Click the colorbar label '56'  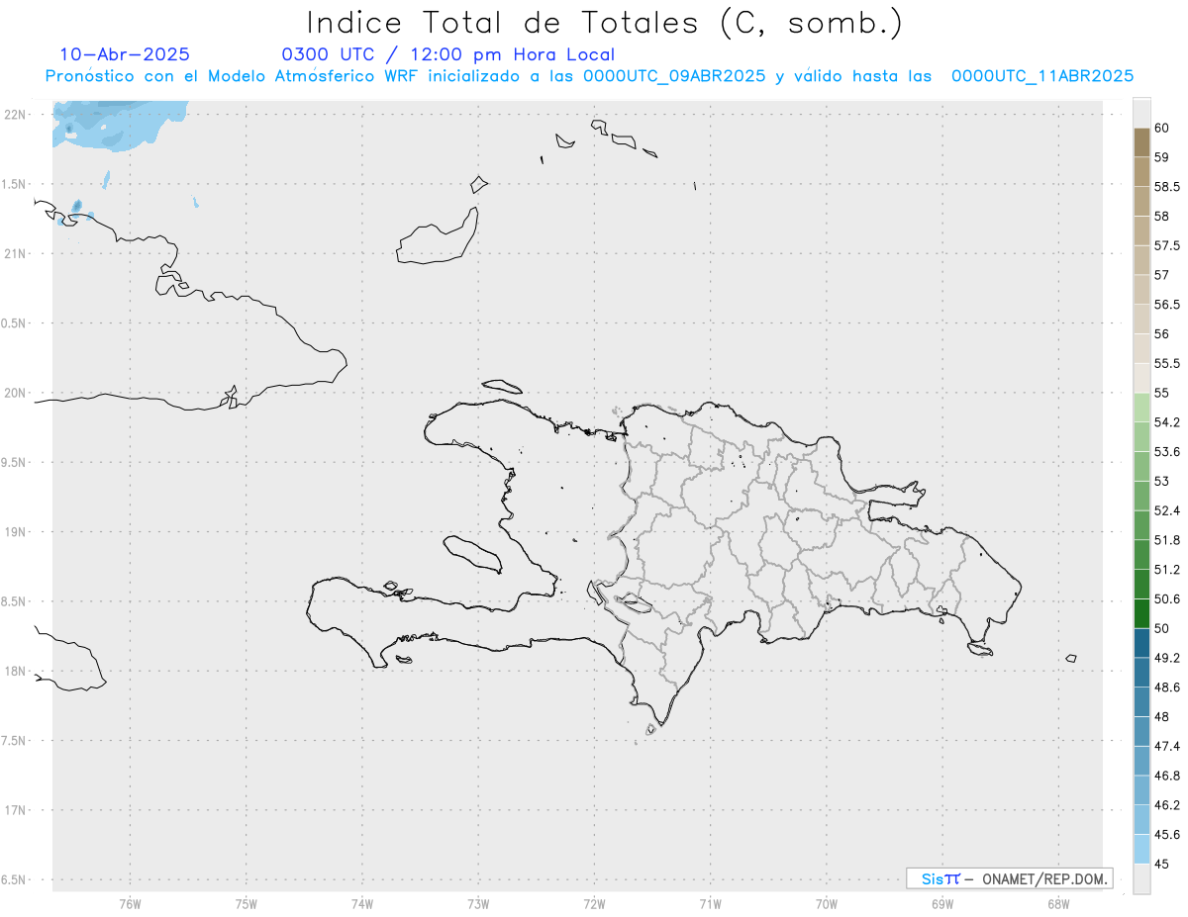click(x=1161, y=333)
